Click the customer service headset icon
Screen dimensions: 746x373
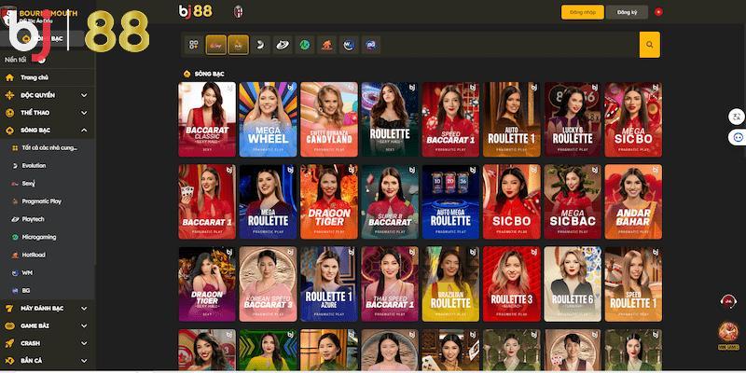(728, 301)
